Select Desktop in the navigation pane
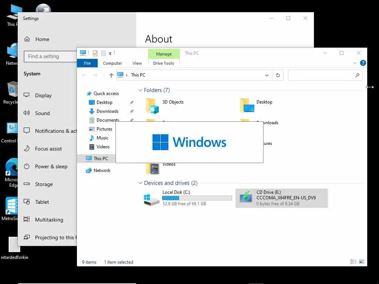This screenshot has height=284, width=379. coord(104,102)
